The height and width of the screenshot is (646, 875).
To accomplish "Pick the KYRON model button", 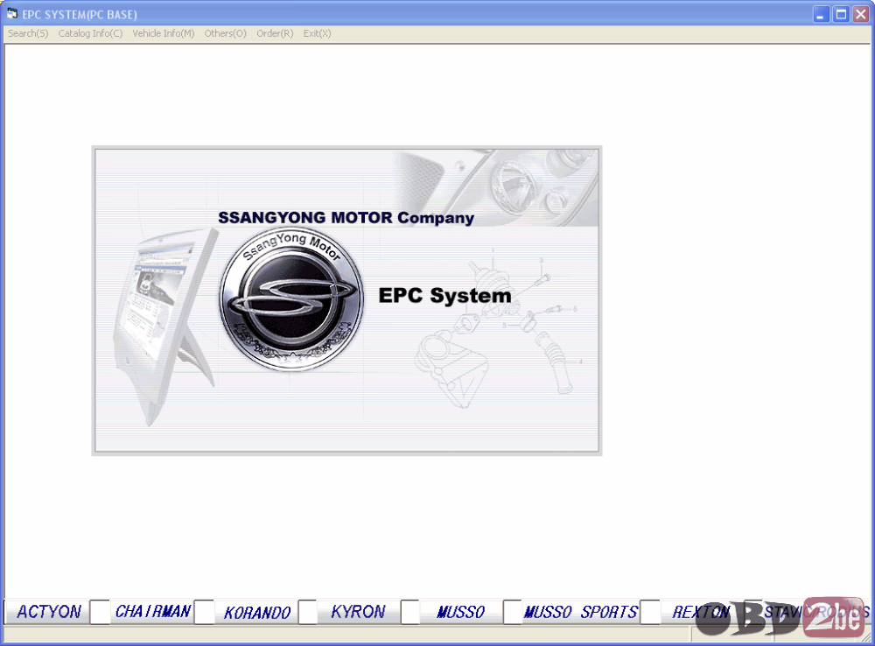I will [358, 612].
